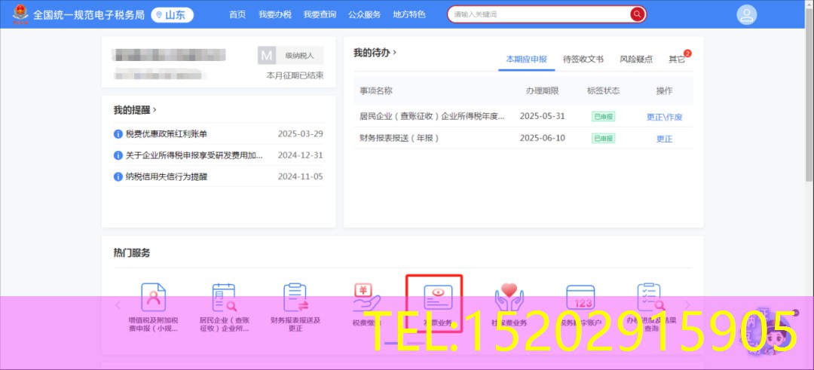Open 税务数字账户 123 icon
The image size is (814, 370).
click(x=580, y=298)
